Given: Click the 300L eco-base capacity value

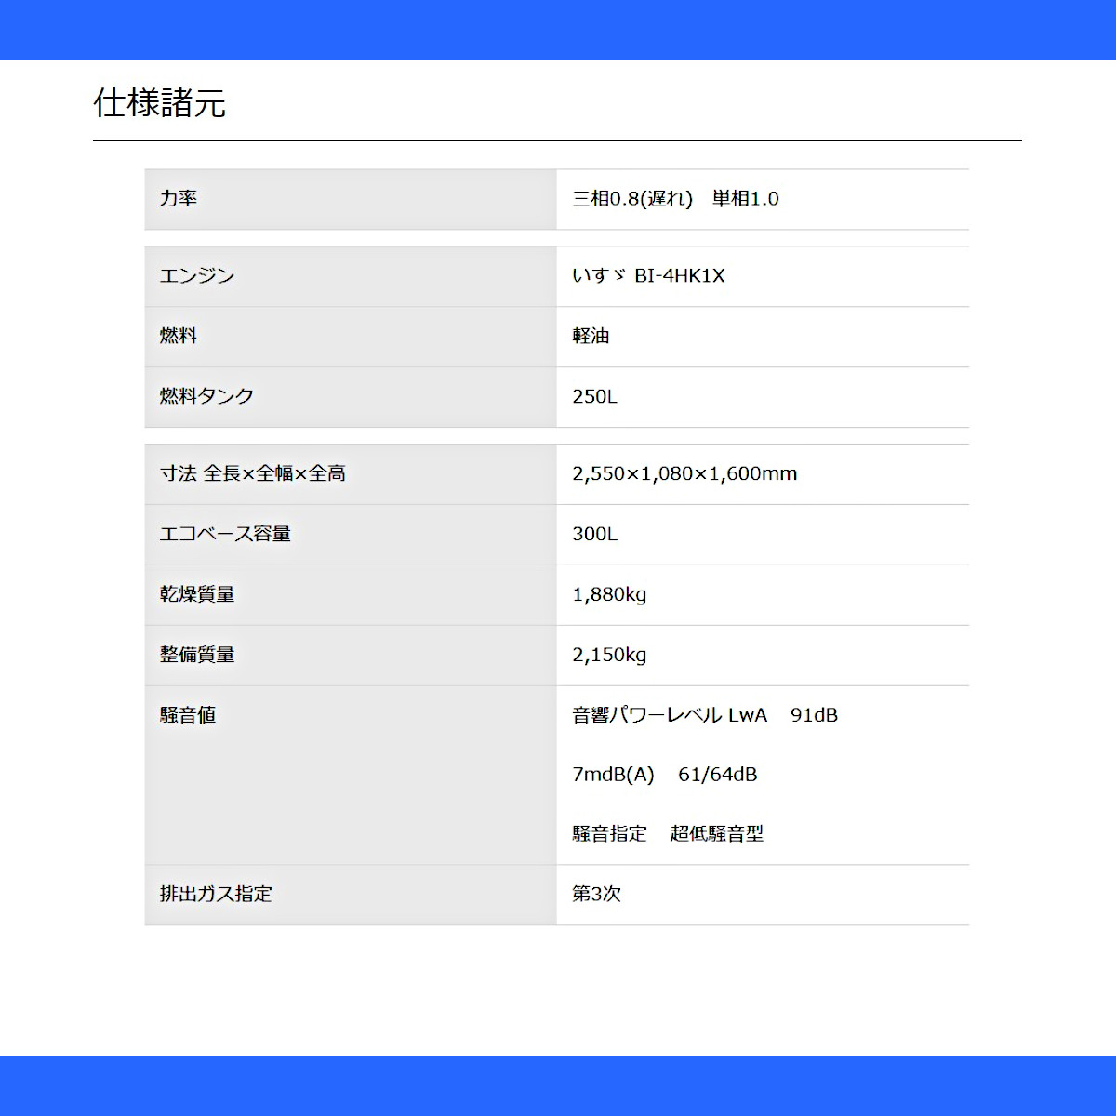Looking at the screenshot, I should click(x=594, y=534).
